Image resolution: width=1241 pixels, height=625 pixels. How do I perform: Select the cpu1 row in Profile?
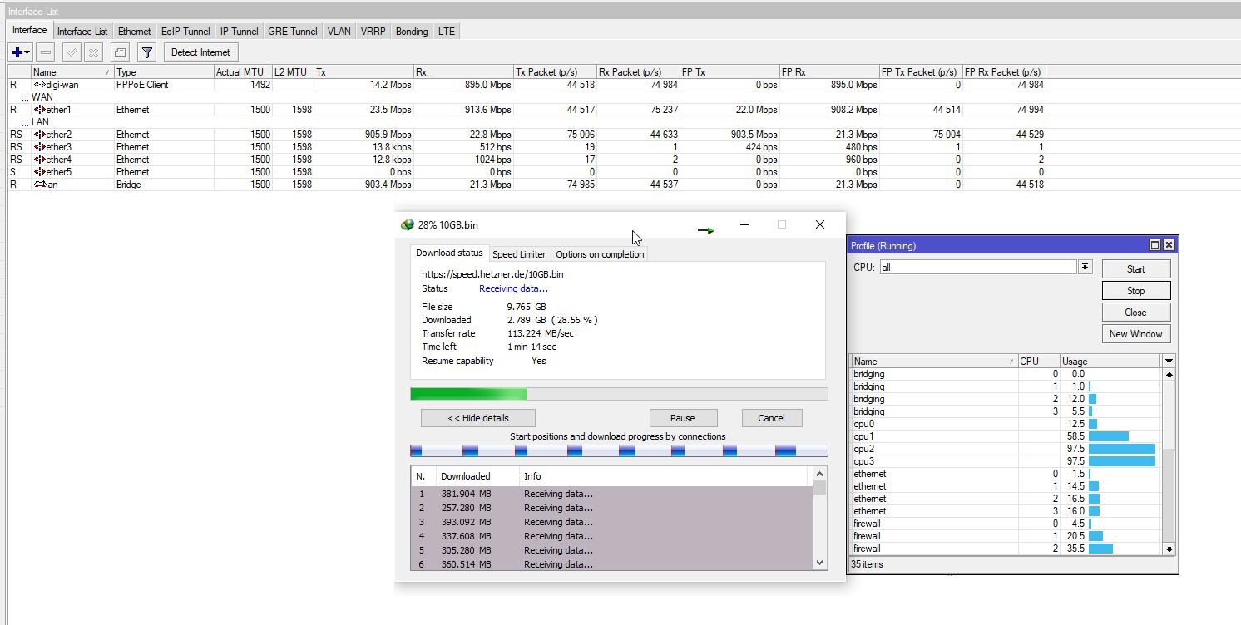1006,436
